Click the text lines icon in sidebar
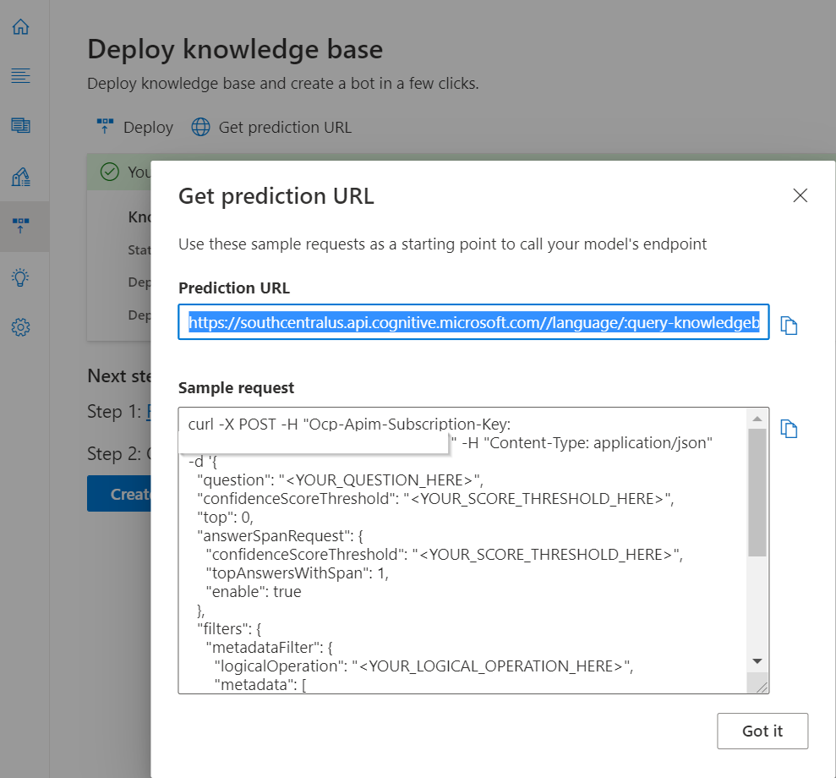 pyautogui.click(x=20, y=76)
